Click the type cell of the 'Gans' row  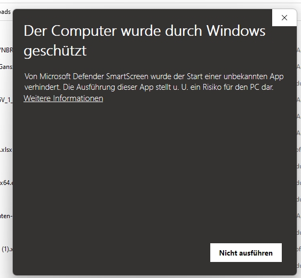299,67
